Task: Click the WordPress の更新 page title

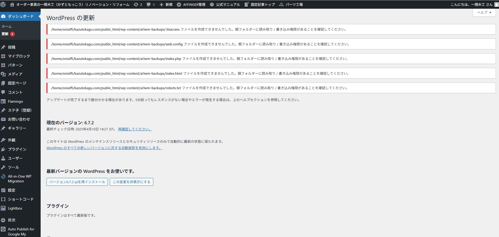Action: click(x=70, y=18)
